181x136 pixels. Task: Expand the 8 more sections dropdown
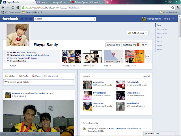coord(148,57)
